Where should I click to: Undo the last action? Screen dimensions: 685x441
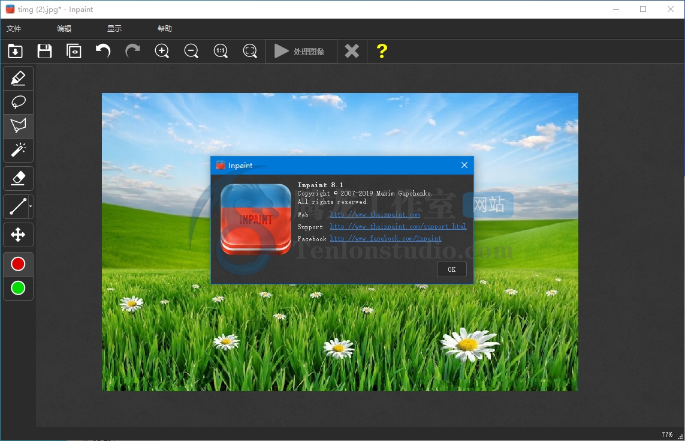103,51
